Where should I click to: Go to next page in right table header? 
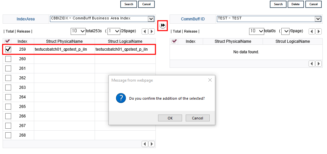[x=318, y=32]
